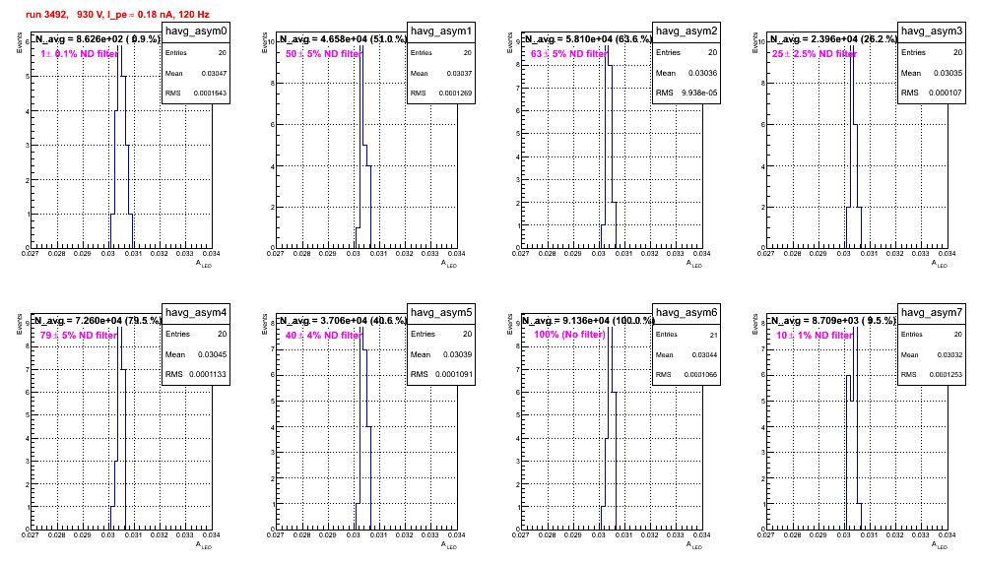Select the havg_asym1 stats box title
Image resolution: width=981 pixels, height=563 pixels.
[x=441, y=31]
